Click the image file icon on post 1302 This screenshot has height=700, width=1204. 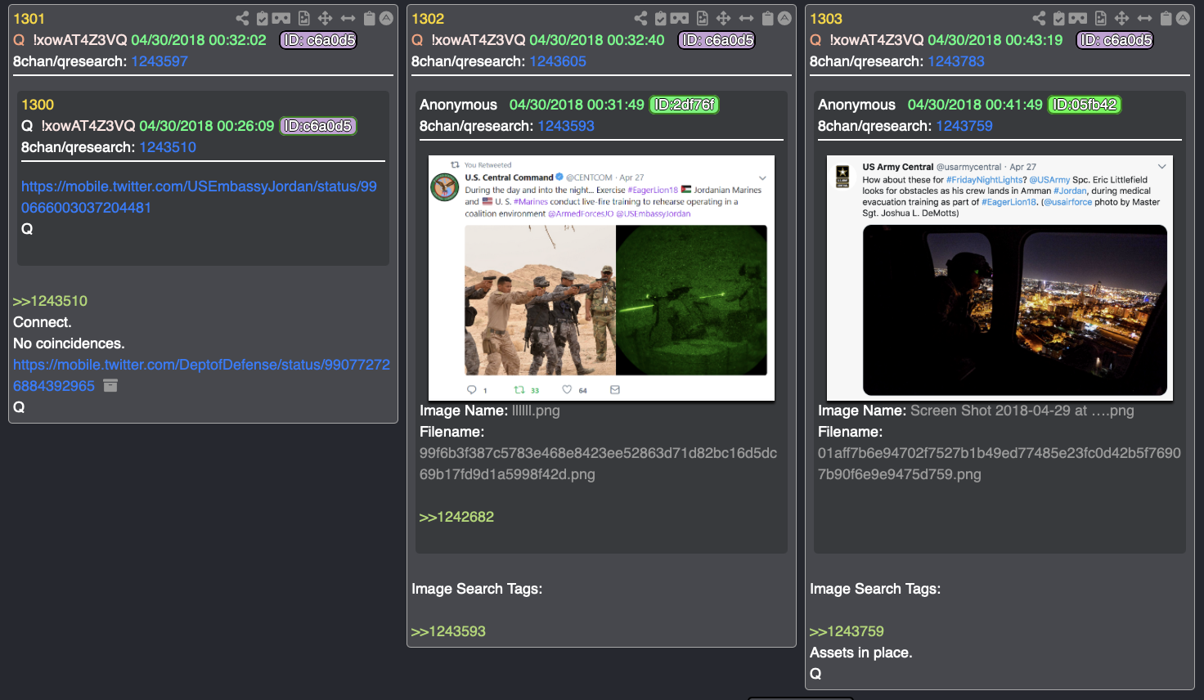point(703,18)
